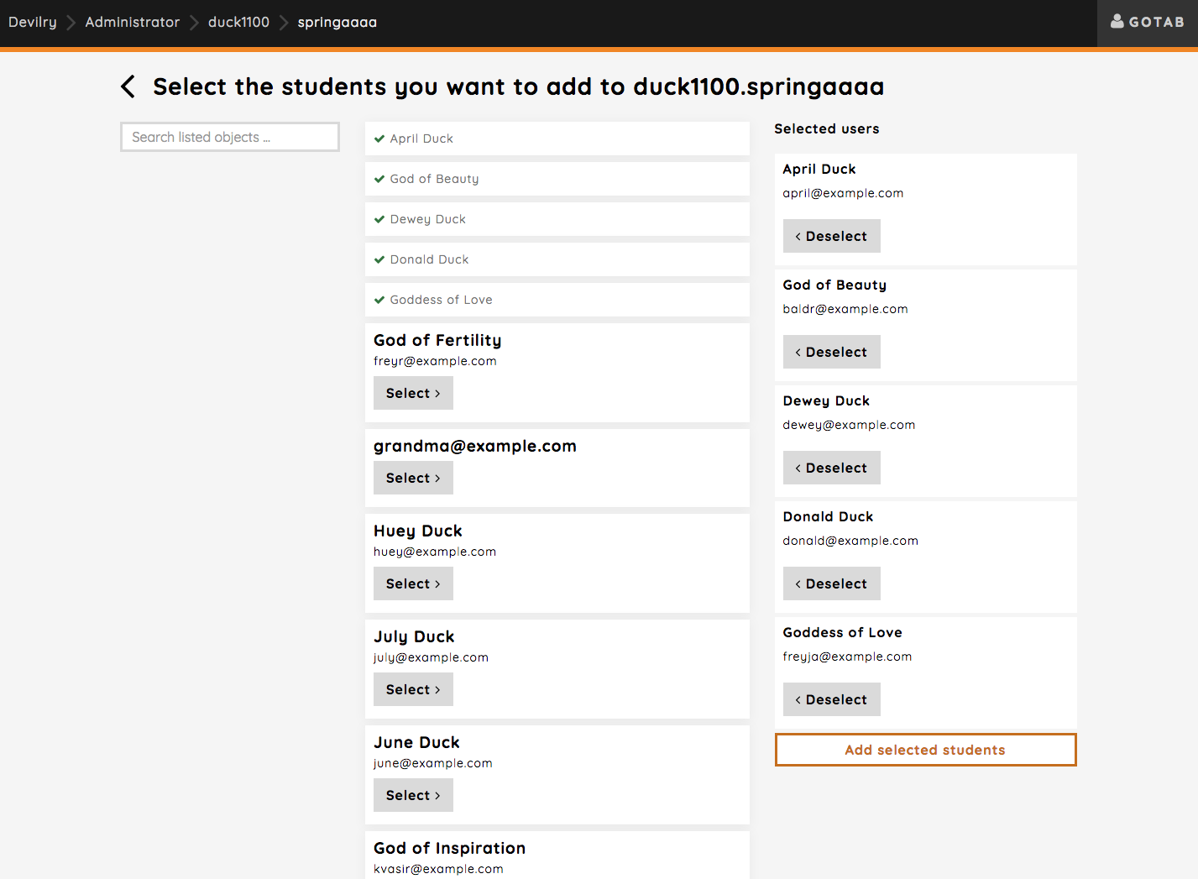Select Huey Duck student
This screenshot has width=1198, height=879.
(413, 583)
